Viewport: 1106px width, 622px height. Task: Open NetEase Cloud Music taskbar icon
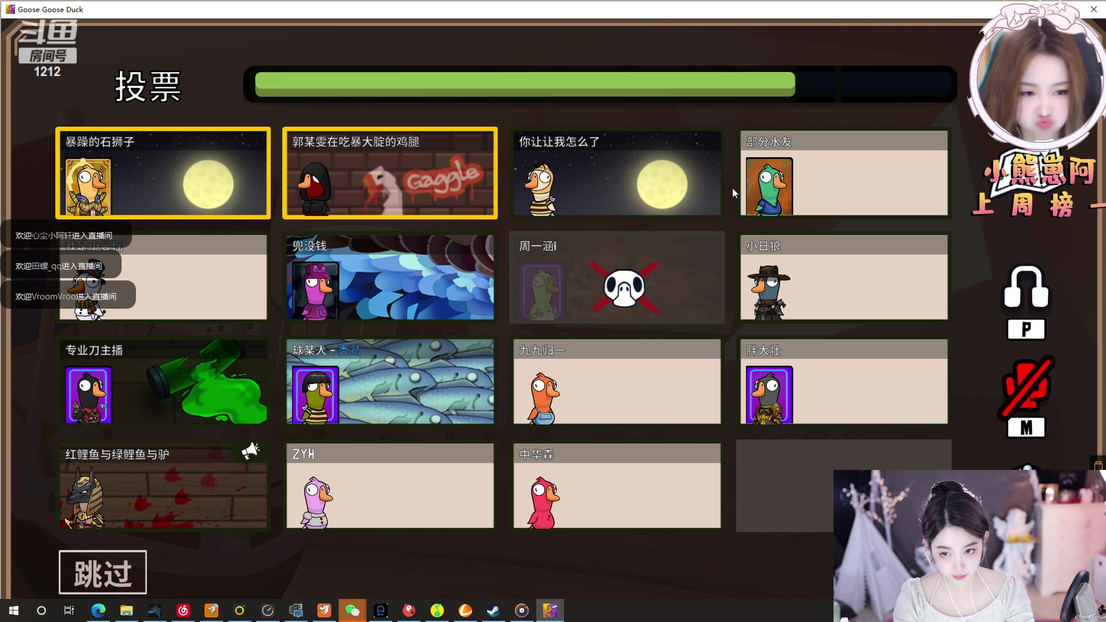183,610
